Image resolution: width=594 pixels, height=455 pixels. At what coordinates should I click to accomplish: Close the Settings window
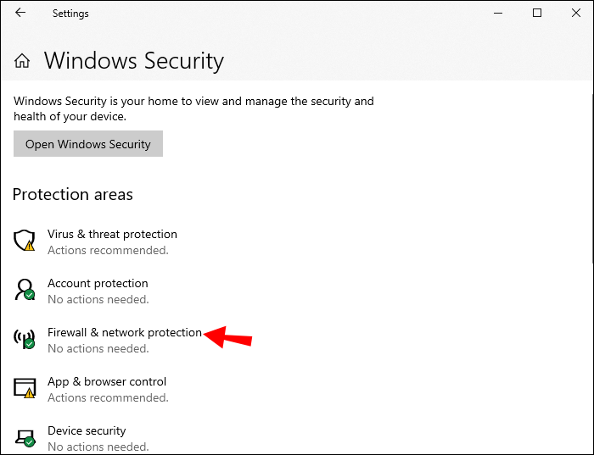point(574,14)
